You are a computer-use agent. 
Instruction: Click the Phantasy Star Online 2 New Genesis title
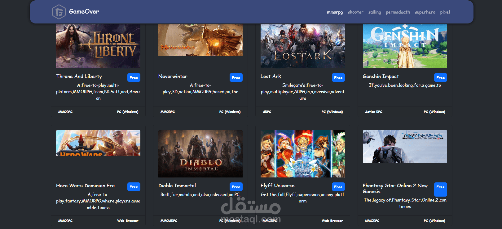click(395, 188)
